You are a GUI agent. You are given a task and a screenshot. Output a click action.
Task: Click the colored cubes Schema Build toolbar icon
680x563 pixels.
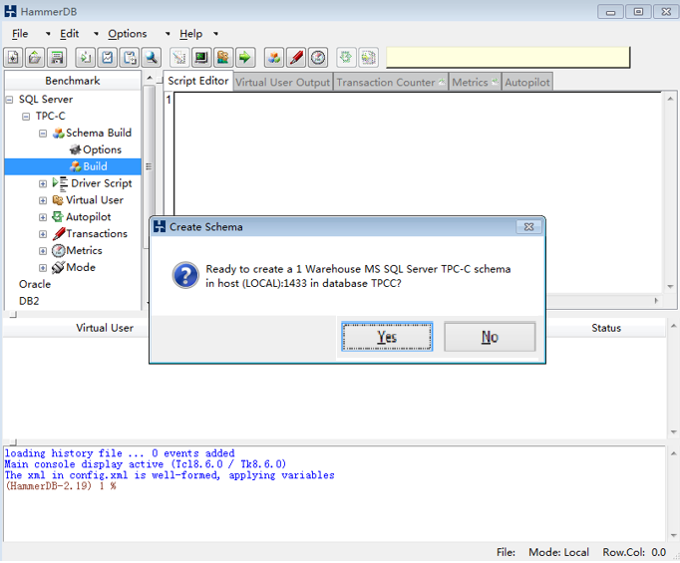pyautogui.click(x=274, y=57)
